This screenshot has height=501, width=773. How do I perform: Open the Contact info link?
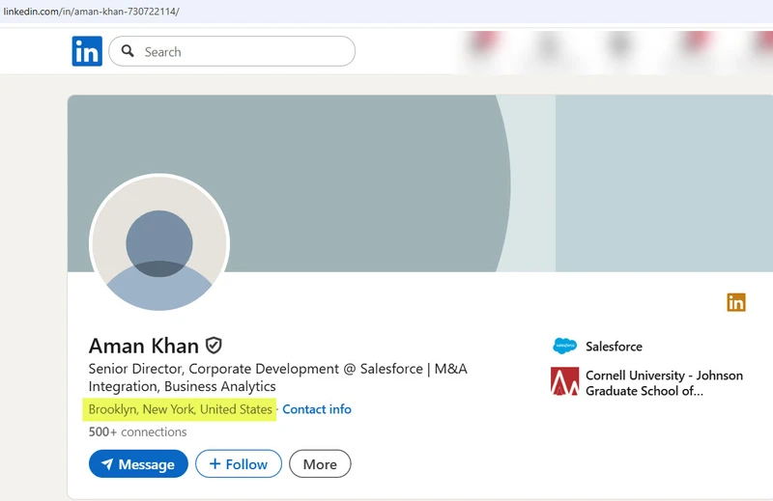click(317, 409)
